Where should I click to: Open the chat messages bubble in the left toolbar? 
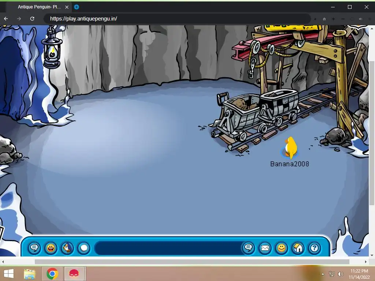pos(34,248)
